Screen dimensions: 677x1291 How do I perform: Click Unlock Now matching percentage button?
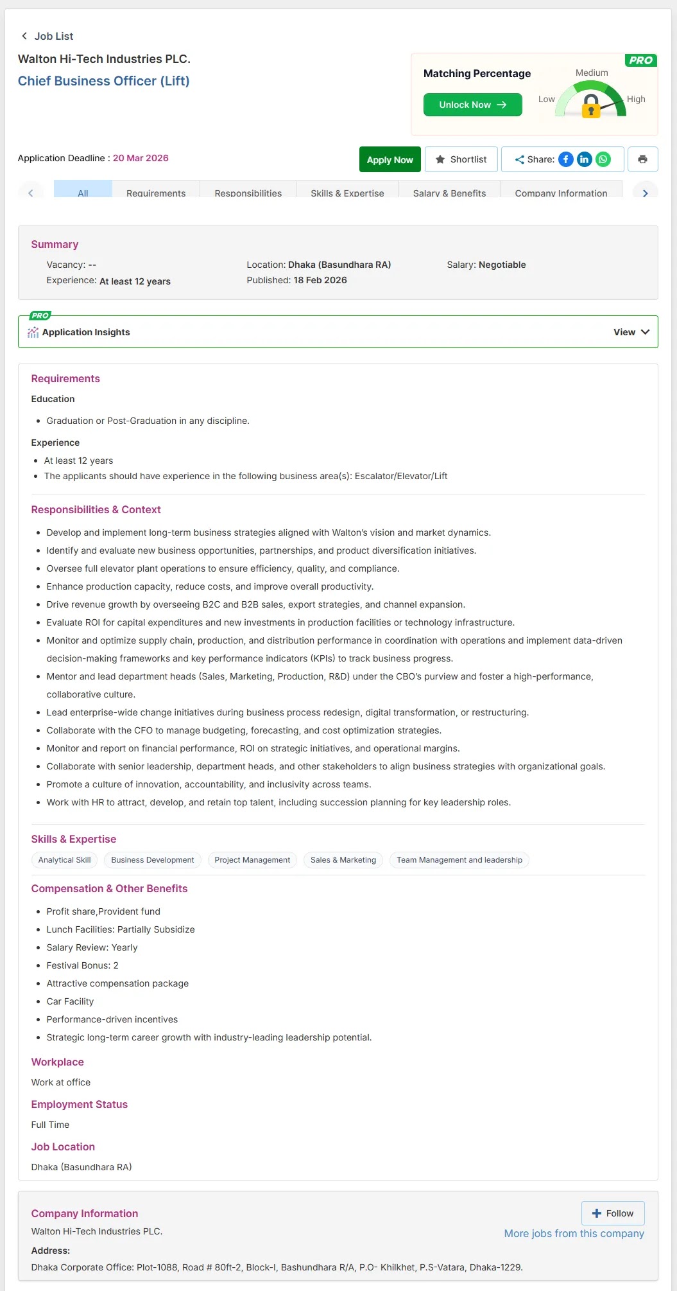point(472,105)
